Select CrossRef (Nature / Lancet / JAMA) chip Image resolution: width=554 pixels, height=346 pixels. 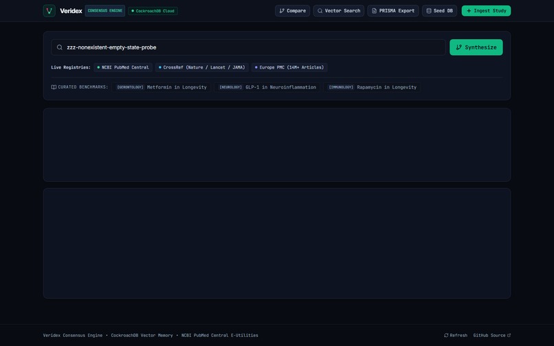pos(202,67)
